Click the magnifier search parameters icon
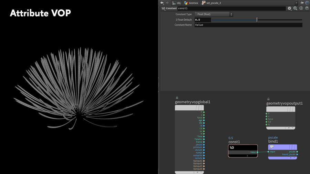The width and height of the screenshot is (310, 174). (295, 8)
